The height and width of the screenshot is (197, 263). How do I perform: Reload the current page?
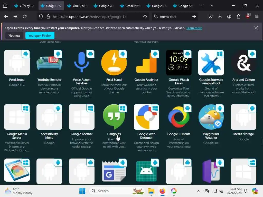coord(25,16)
